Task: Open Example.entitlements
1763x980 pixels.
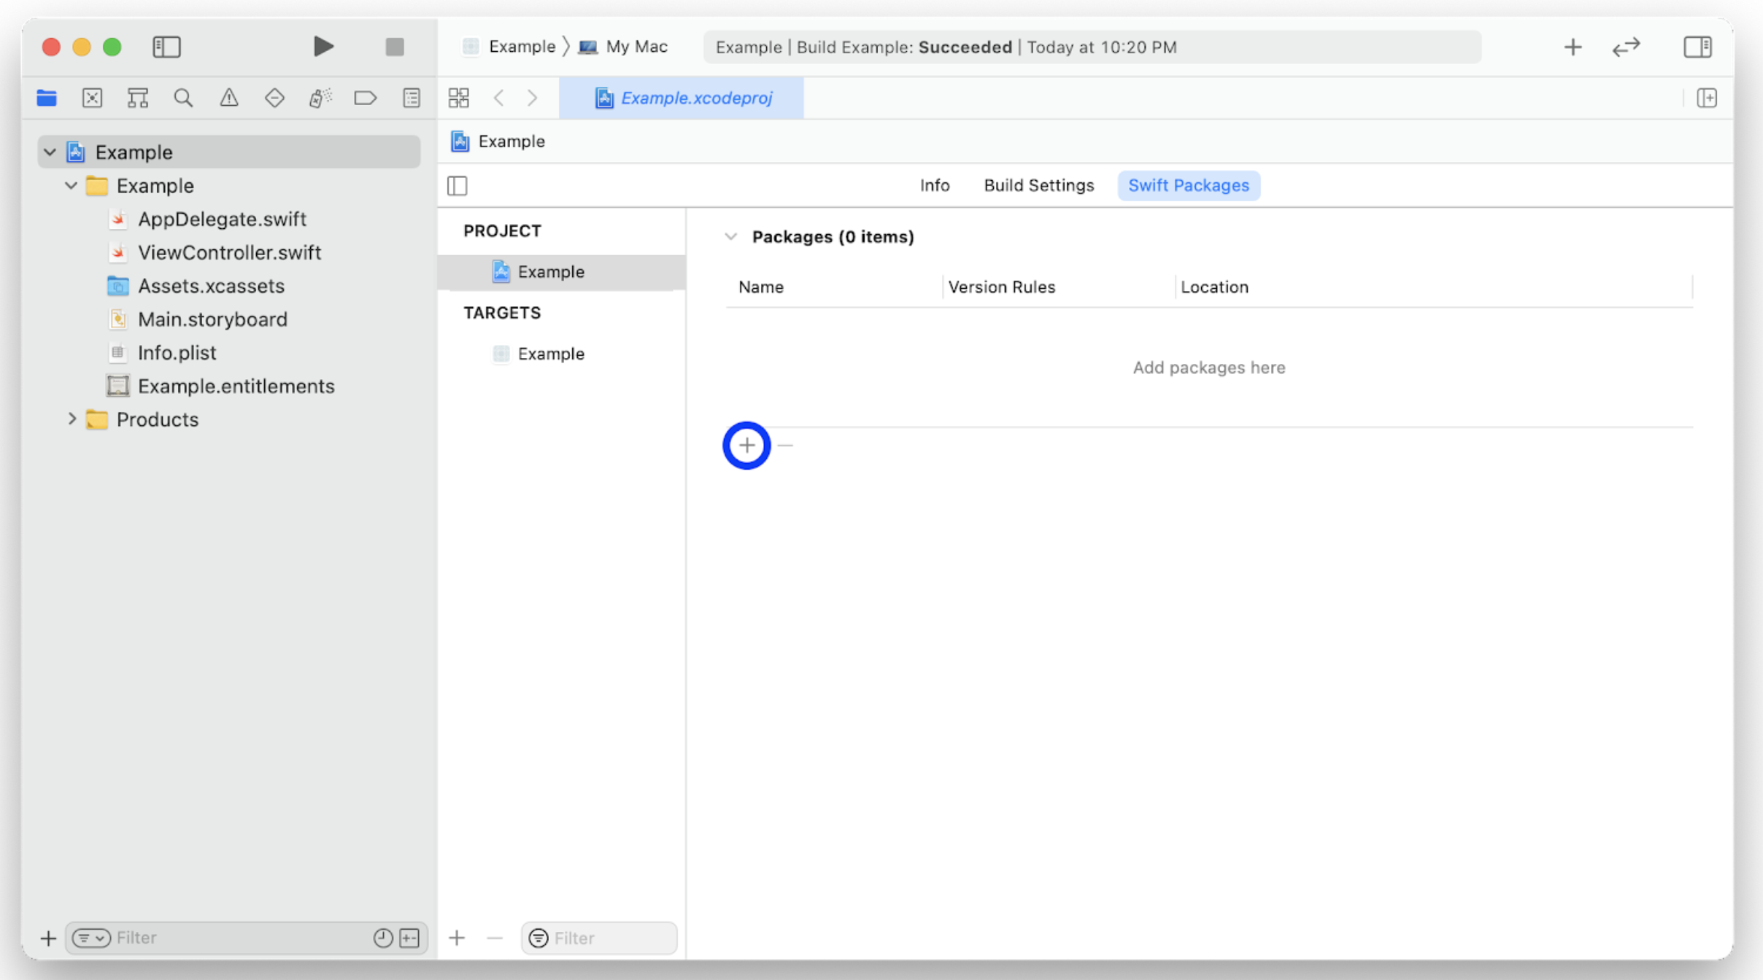Action: tap(236, 386)
